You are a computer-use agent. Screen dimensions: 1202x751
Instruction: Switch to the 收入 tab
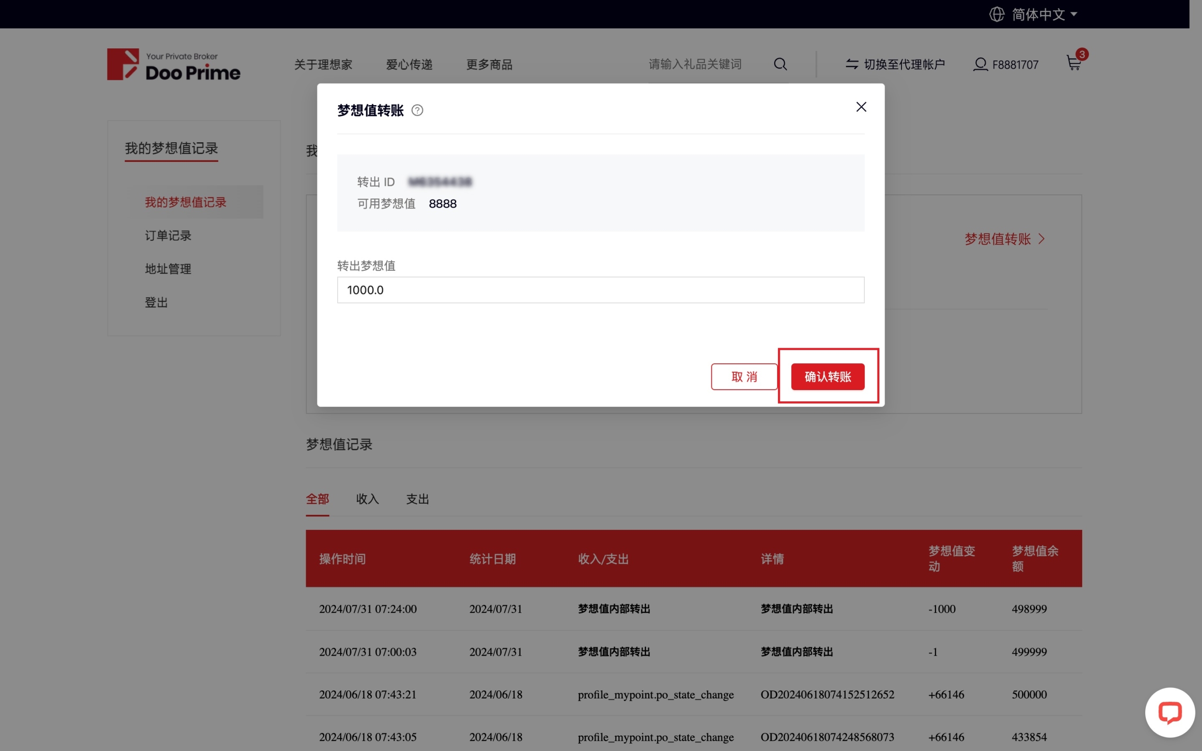pyautogui.click(x=367, y=498)
